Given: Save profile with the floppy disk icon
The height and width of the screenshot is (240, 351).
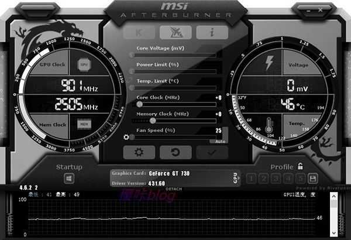Looking at the screenshot, I should coord(313,179).
